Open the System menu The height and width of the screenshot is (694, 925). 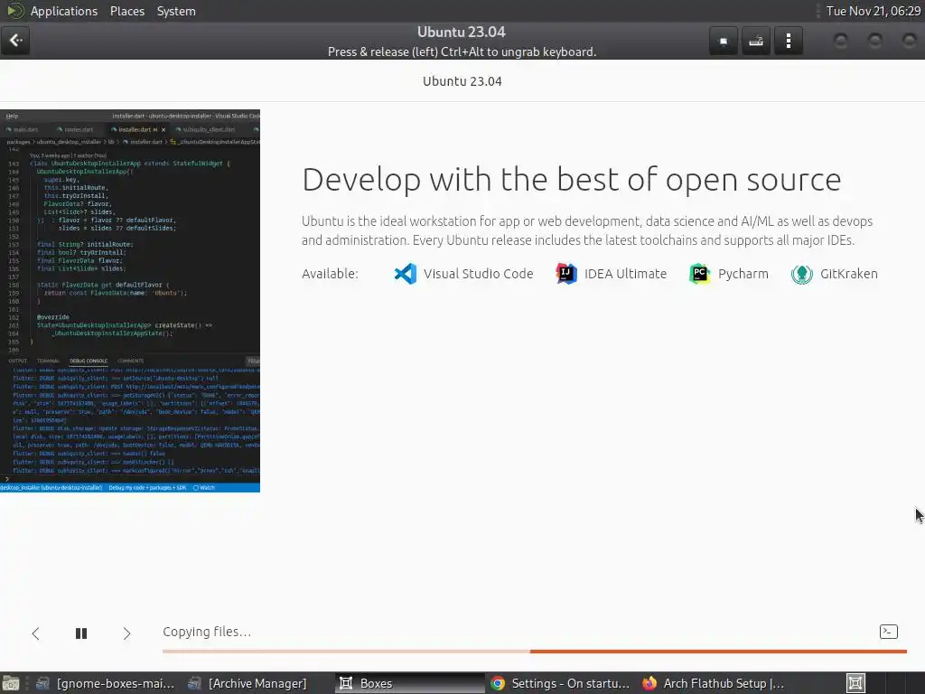176,11
